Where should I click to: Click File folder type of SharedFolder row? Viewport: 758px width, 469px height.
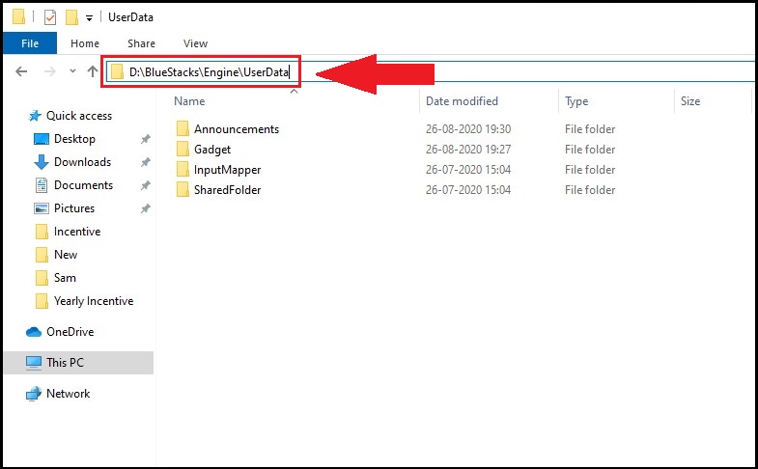click(590, 190)
